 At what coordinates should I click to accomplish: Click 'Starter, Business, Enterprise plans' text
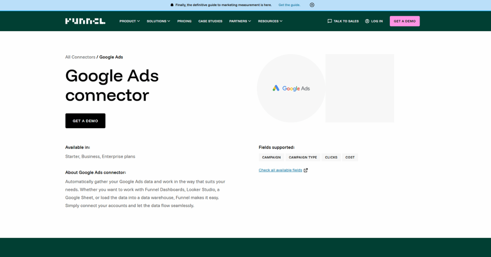click(100, 156)
